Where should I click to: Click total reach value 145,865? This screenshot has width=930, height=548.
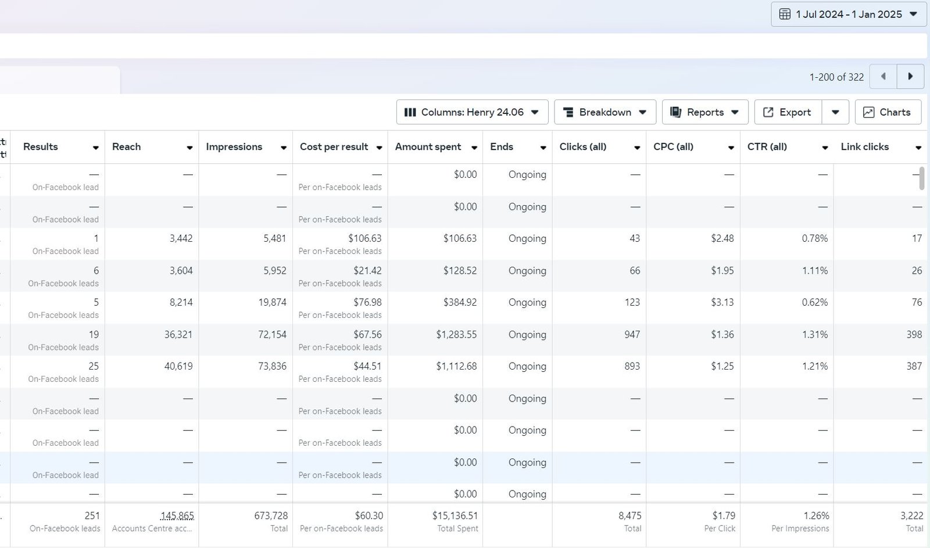177,515
